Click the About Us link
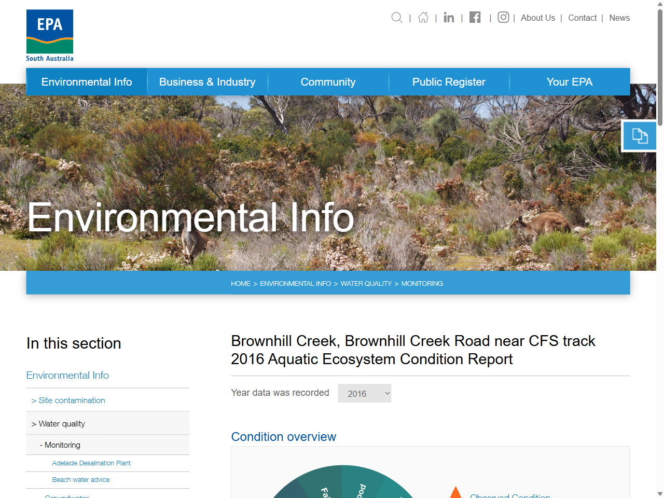The width and height of the screenshot is (664, 498). [x=538, y=18]
